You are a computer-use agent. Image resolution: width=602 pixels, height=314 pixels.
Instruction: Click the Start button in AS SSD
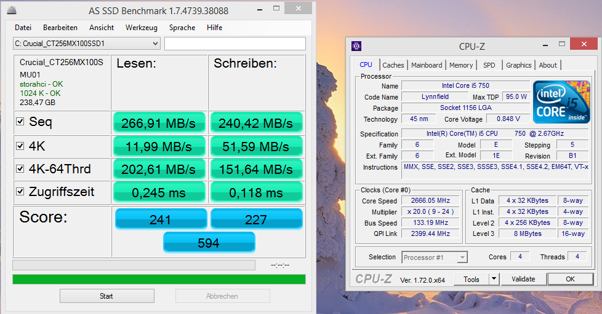[106, 296]
